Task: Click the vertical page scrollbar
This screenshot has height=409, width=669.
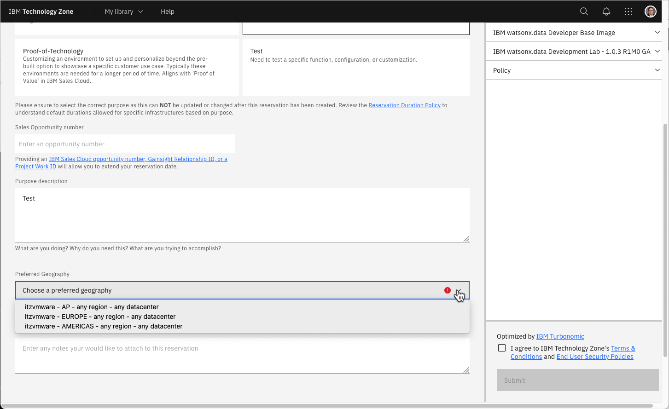Action: point(665,240)
